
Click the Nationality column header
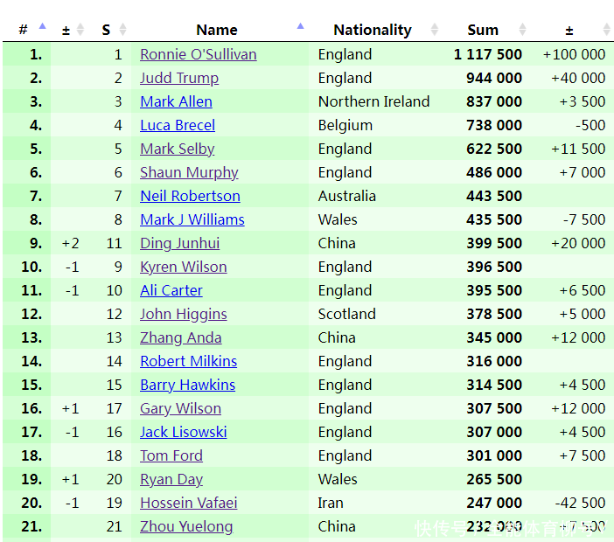(372, 30)
